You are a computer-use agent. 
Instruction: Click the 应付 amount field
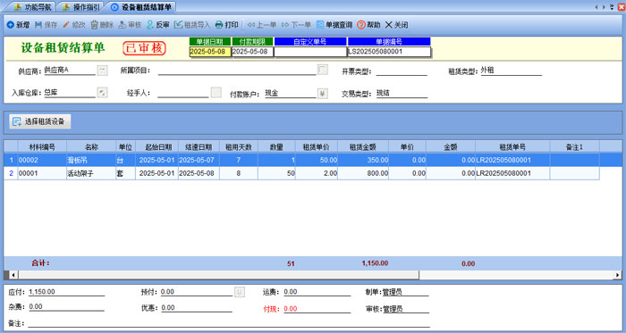[67, 292]
